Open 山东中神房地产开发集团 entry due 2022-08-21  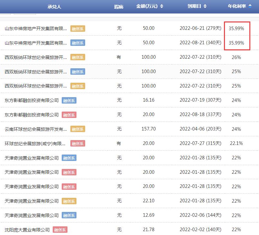coord(36,43)
